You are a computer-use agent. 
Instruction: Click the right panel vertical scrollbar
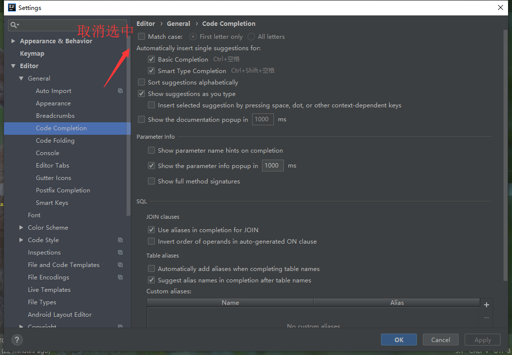coord(506,155)
